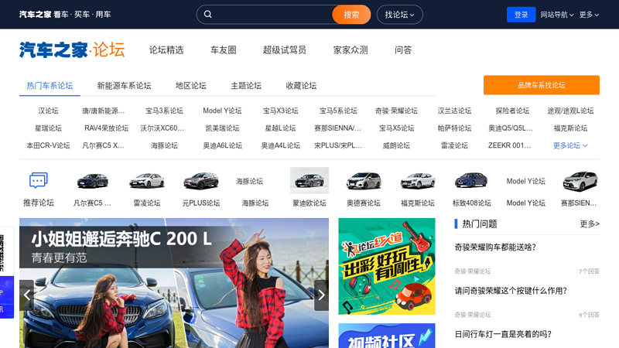Open 车友圈 menu item
The width and height of the screenshot is (619, 348).
tap(224, 50)
